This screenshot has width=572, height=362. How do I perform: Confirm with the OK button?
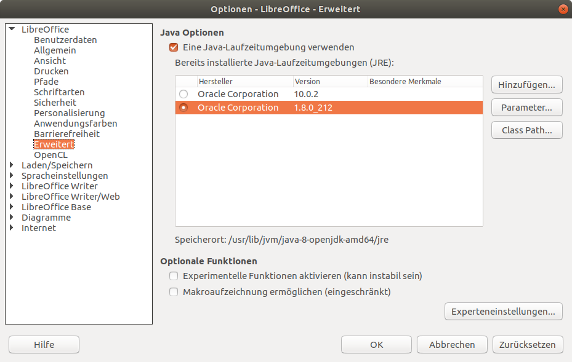[376, 345]
